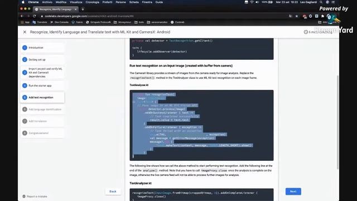Open step 3 Import project and verify dependencies
357x201 pixels.
(x=42, y=73)
